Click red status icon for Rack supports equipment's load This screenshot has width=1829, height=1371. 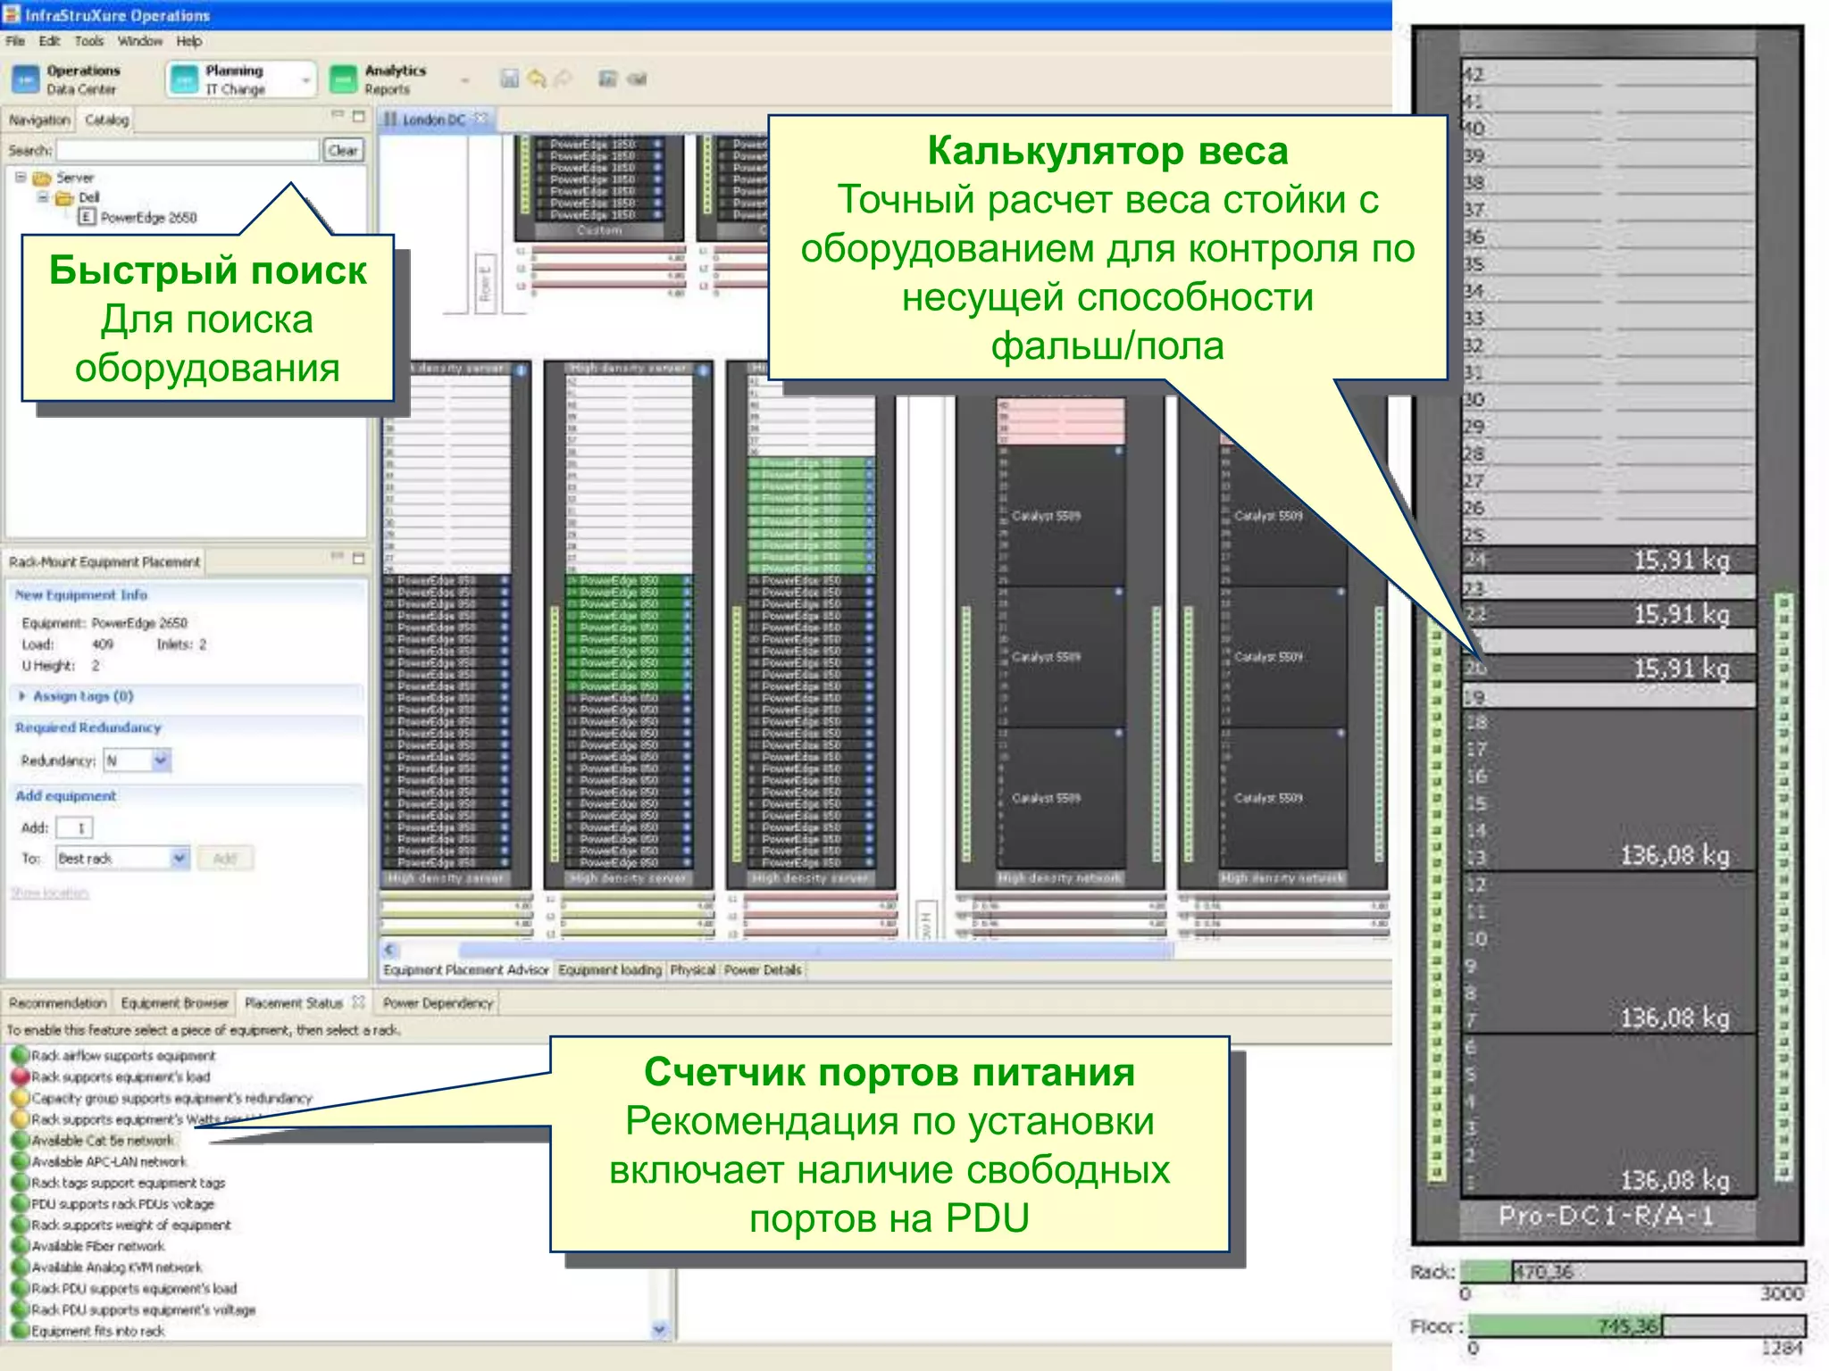[x=20, y=1076]
